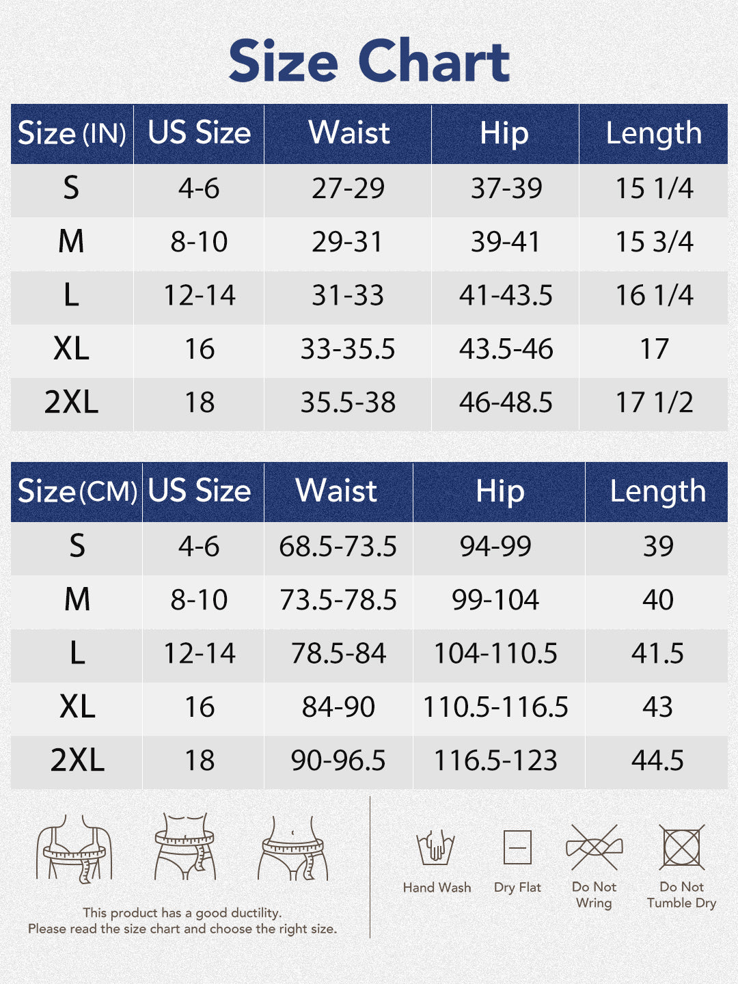The height and width of the screenshot is (984, 738).
Task: Click the 'good ductility' note text
Action: pos(182,913)
